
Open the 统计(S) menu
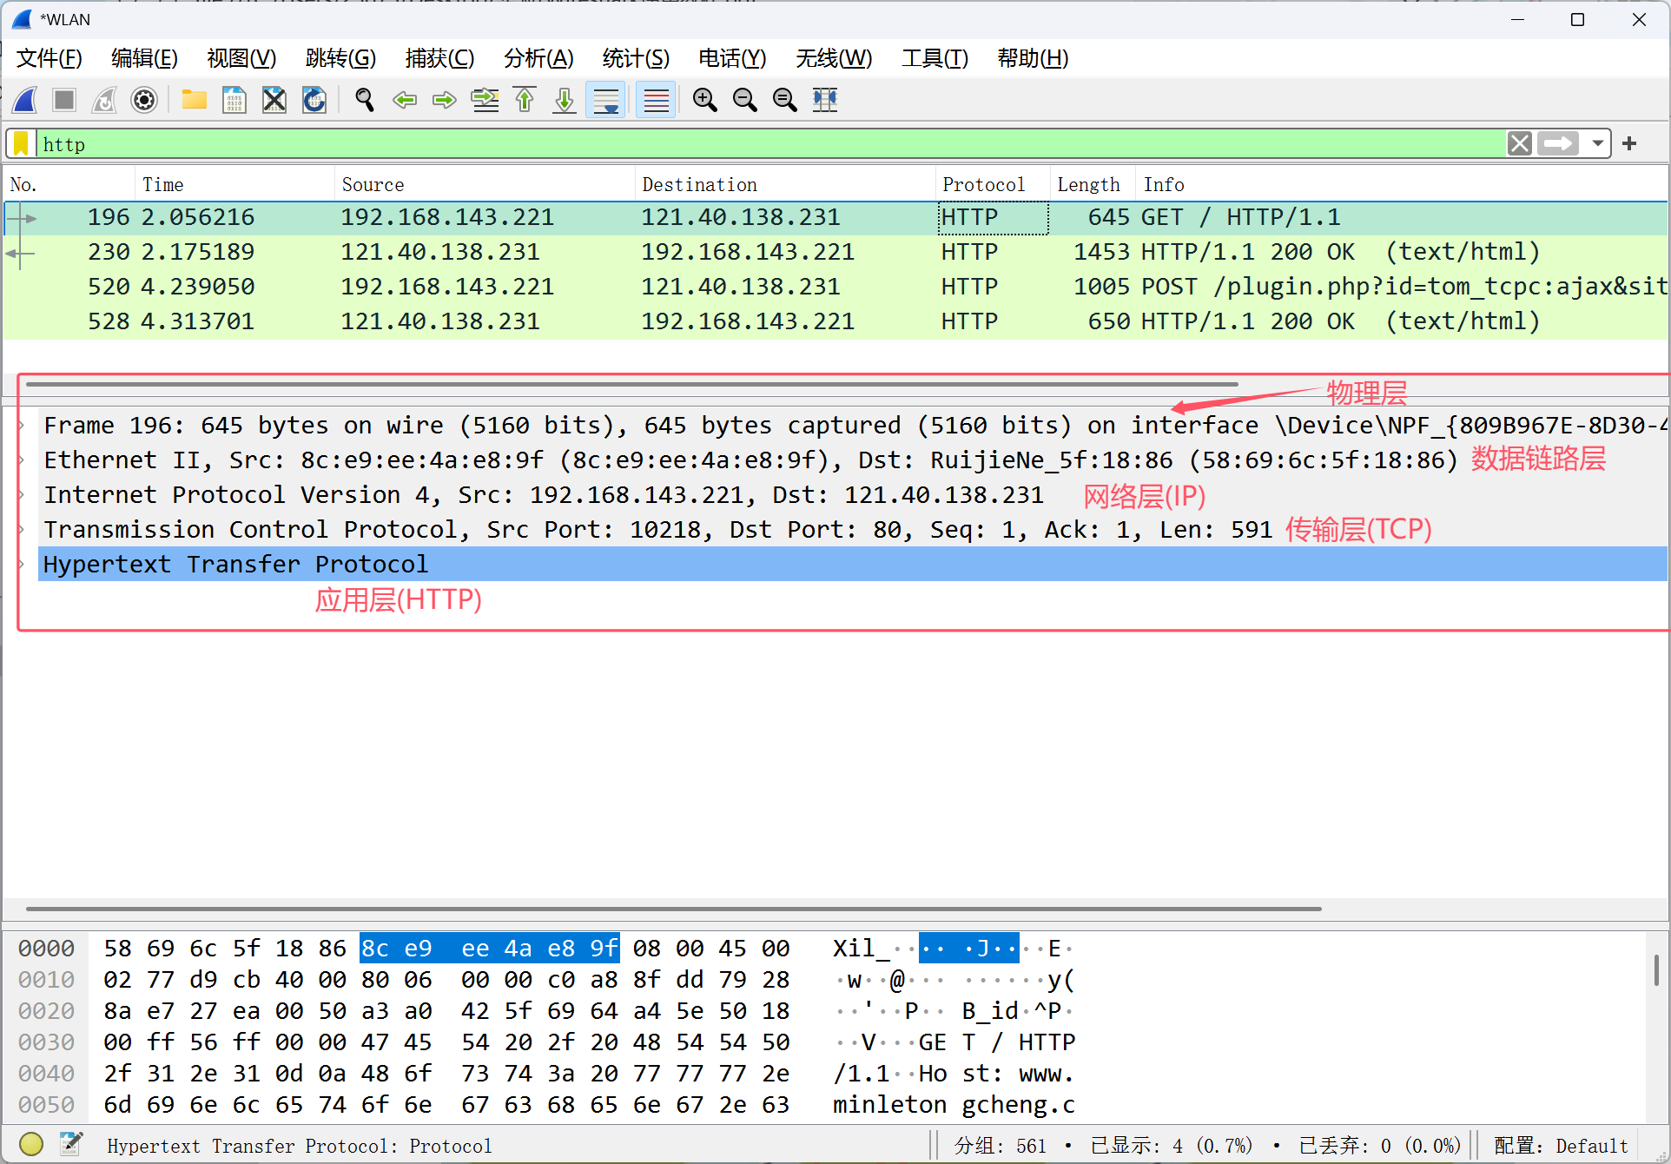click(x=636, y=58)
